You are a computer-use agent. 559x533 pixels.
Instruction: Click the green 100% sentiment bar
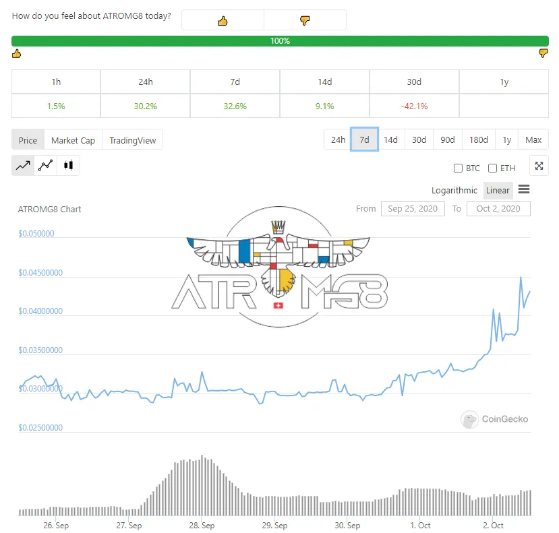pos(280,41)
